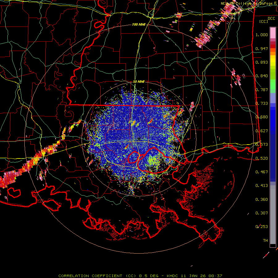This screenshot has height=278, width=278.
Task: Select the 0.947 legend value
Action: (262, 48)
